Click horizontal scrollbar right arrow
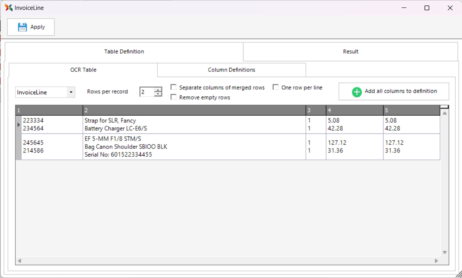462x278 pixels. [x=436, y=261]
